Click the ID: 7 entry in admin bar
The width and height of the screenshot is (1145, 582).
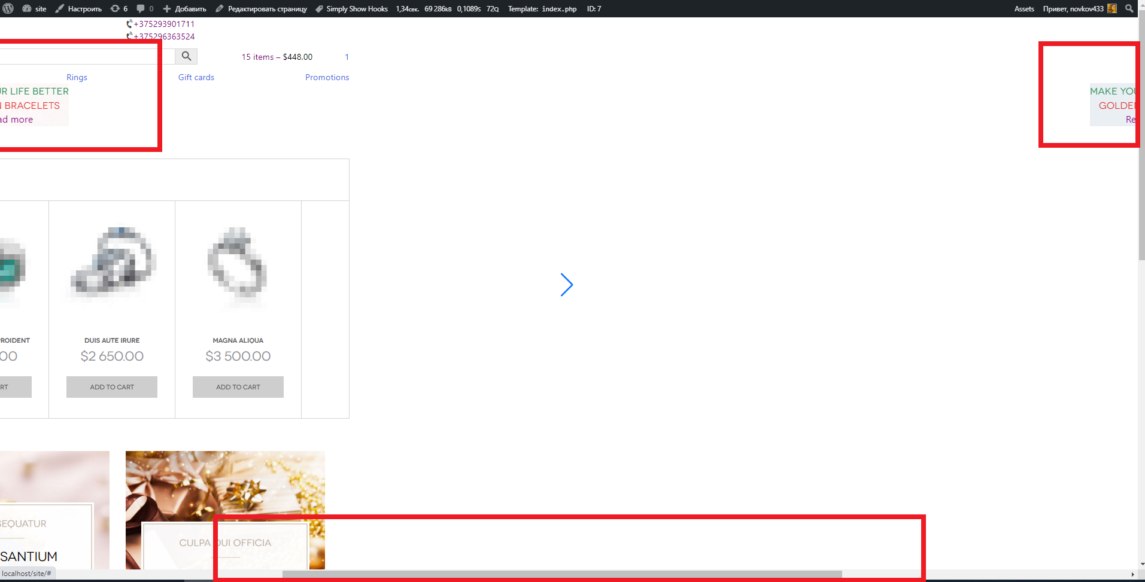594,8
